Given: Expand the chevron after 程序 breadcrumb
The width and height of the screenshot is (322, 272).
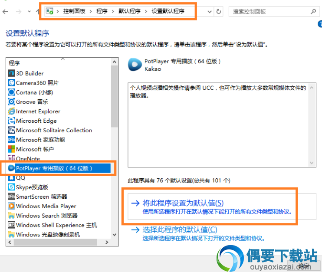Looking at the screenshot, I should (113, 11).
